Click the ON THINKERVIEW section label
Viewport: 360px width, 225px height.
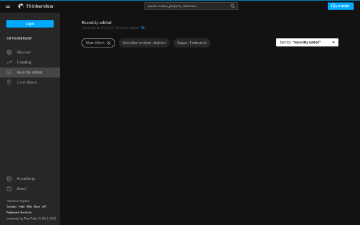click(x=19, y=38)
